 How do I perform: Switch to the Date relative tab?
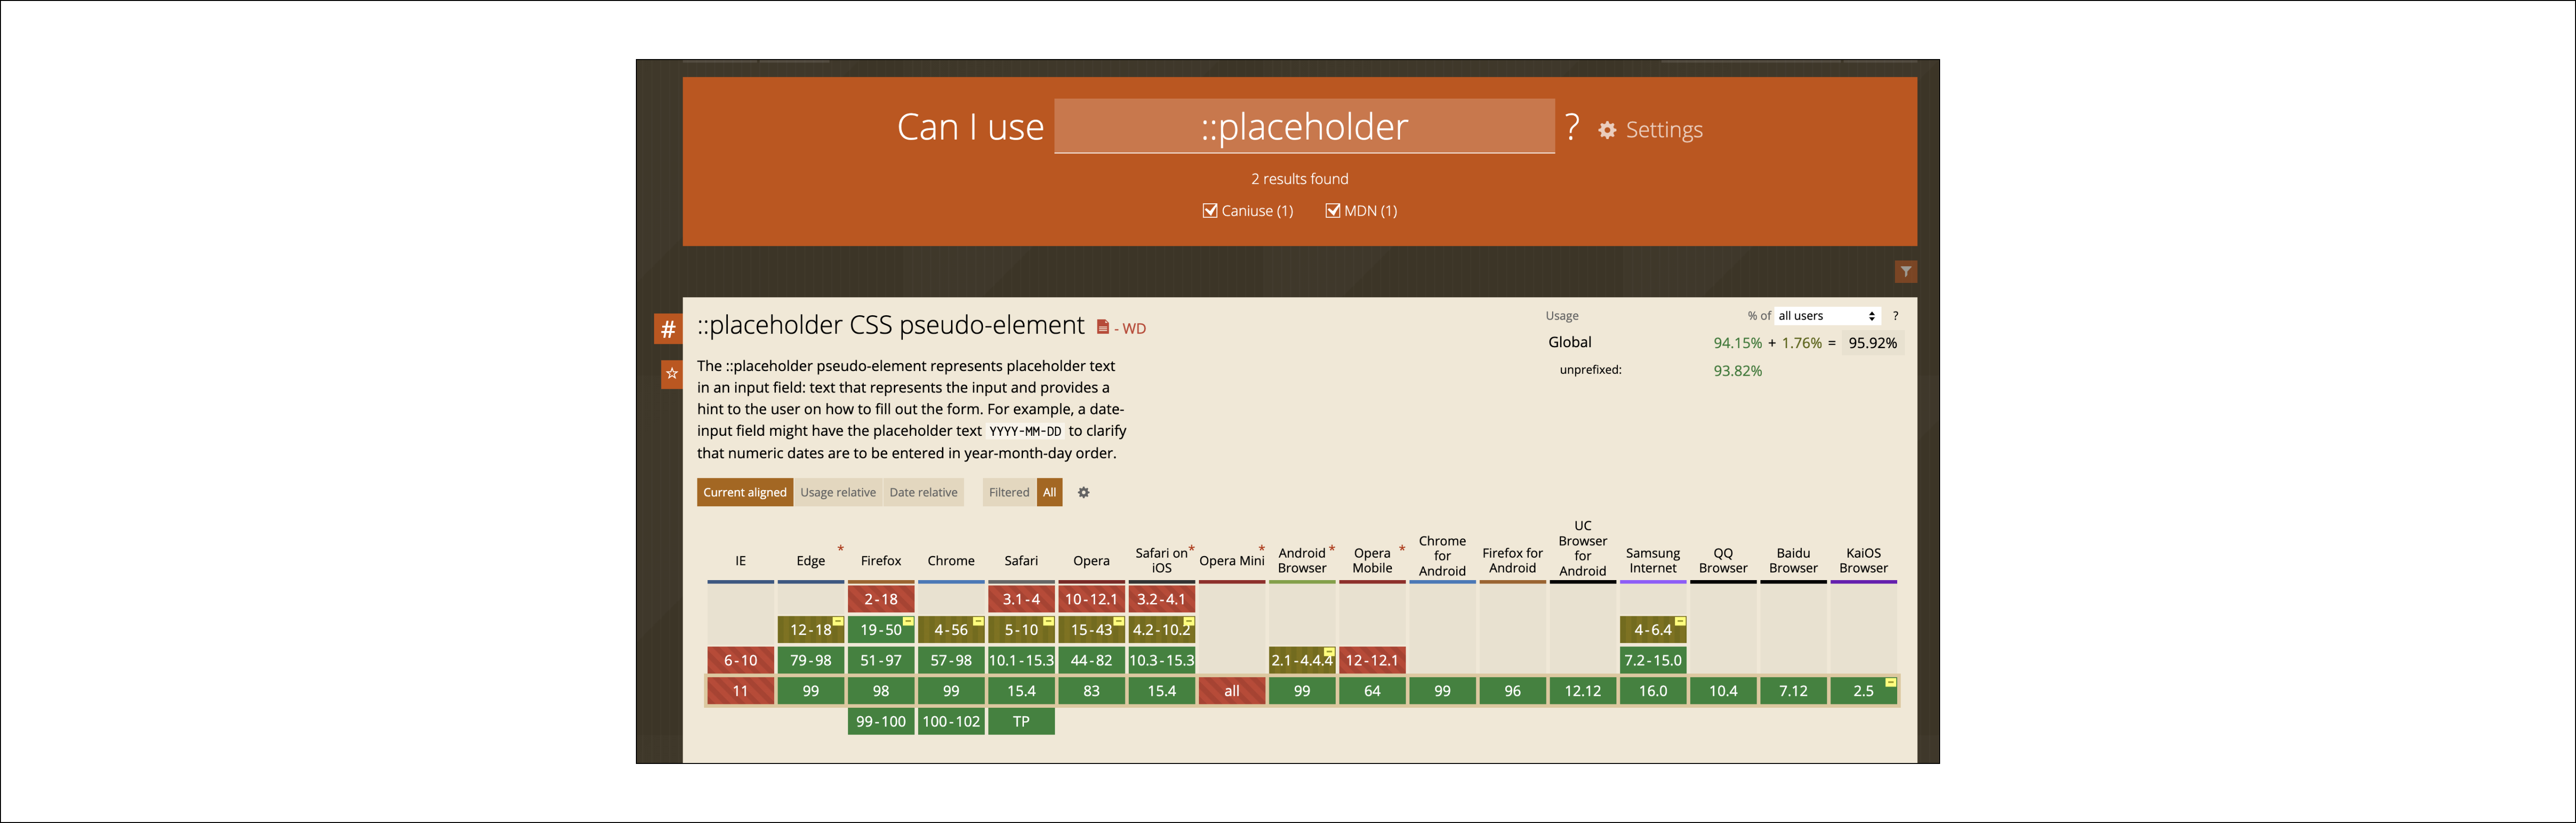pyautogui.click(x=923, y=492)
